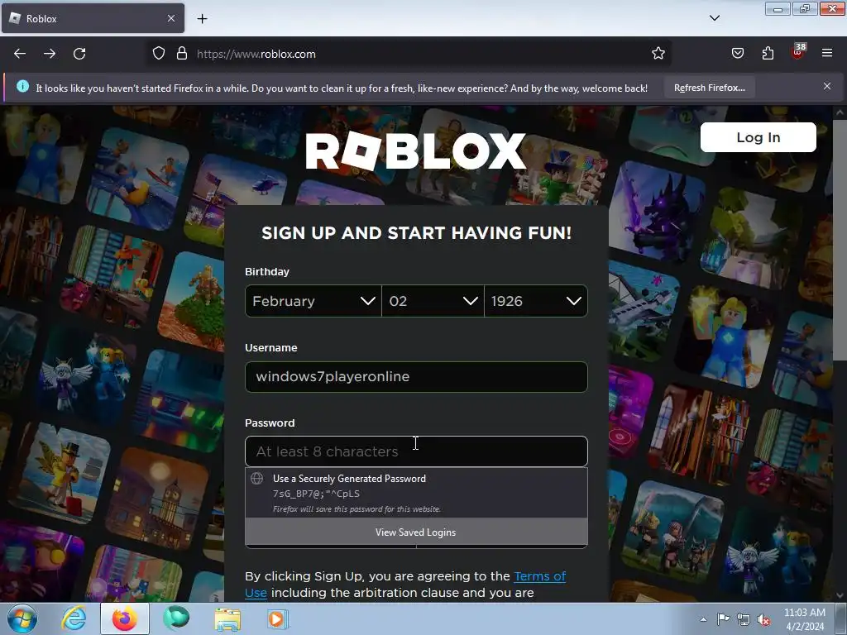The width and height of the screenshot is (847, 635).
Task: Open the birthday month dropdown showing February
Action: pos(313,301)
